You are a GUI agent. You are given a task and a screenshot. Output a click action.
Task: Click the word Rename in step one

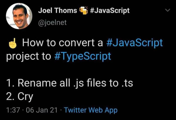click(37, 83)
